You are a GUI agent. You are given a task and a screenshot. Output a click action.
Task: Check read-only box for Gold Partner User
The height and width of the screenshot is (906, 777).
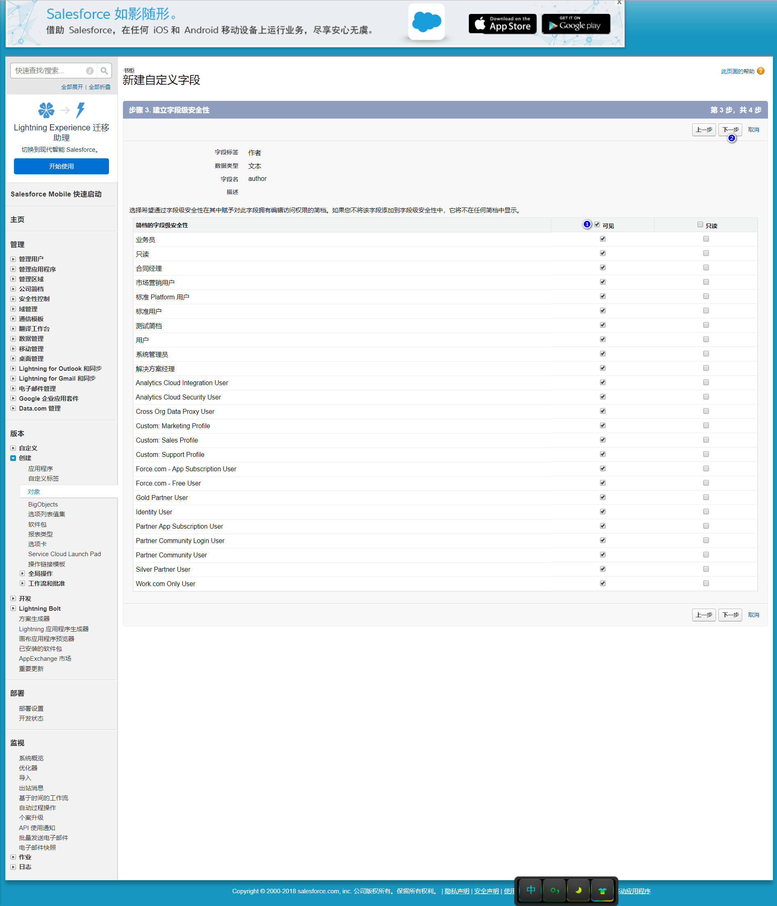[706, 497]
